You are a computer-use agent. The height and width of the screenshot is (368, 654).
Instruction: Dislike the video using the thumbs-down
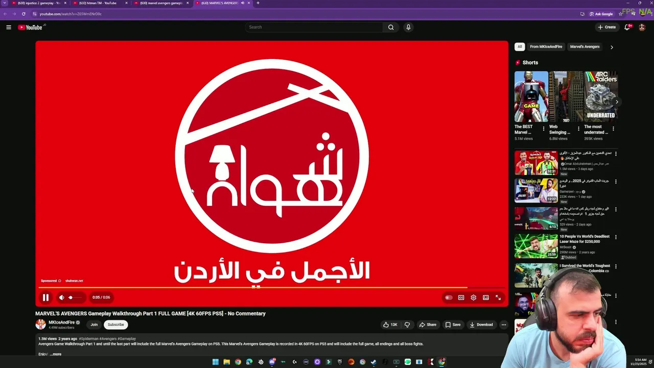[x=407, y=325]
